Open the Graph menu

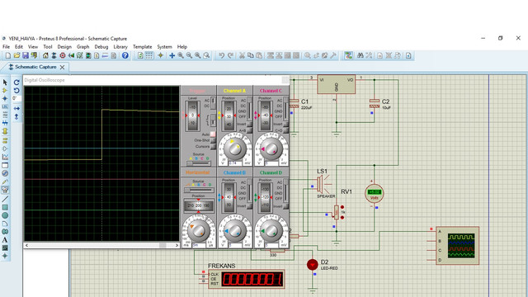pos(82,47)
